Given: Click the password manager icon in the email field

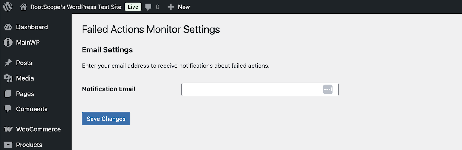Looking at the screenshot, I should point(328,89).
